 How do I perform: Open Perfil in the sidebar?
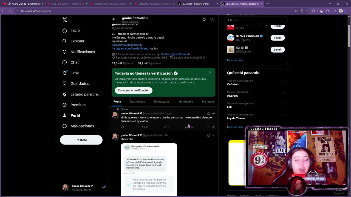(71, 115)
